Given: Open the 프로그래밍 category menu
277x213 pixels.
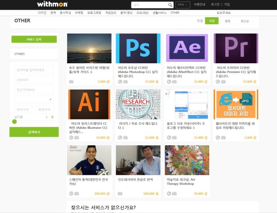Looking at the screenshot, I should tap(94, 13).
